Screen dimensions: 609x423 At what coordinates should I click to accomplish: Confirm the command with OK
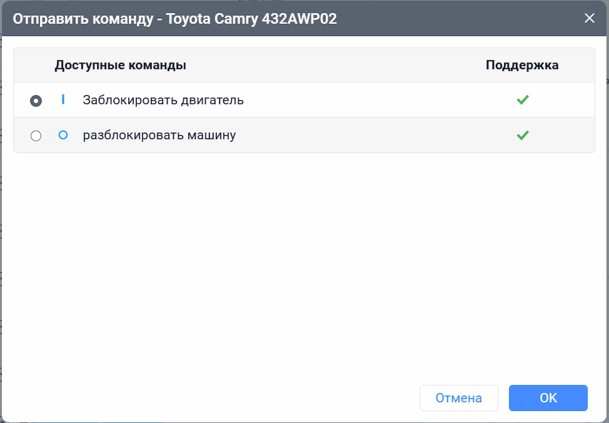click(x=548, y=398)
